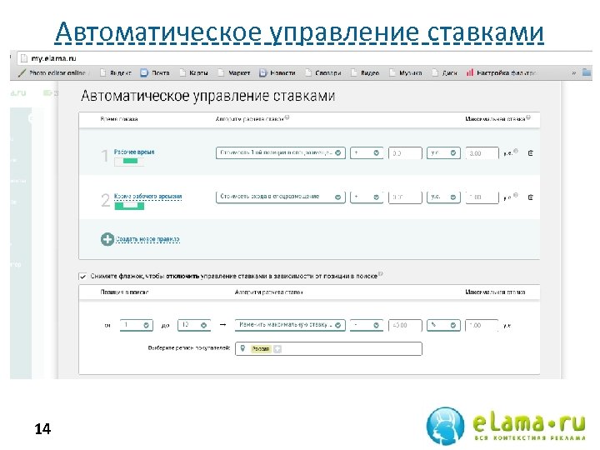Click the value field in rule 1
Screen dimensions: 600x450
(405, 153)
